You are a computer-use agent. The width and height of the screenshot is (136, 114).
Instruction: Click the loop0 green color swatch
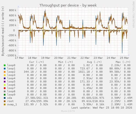tap(5, 65)
